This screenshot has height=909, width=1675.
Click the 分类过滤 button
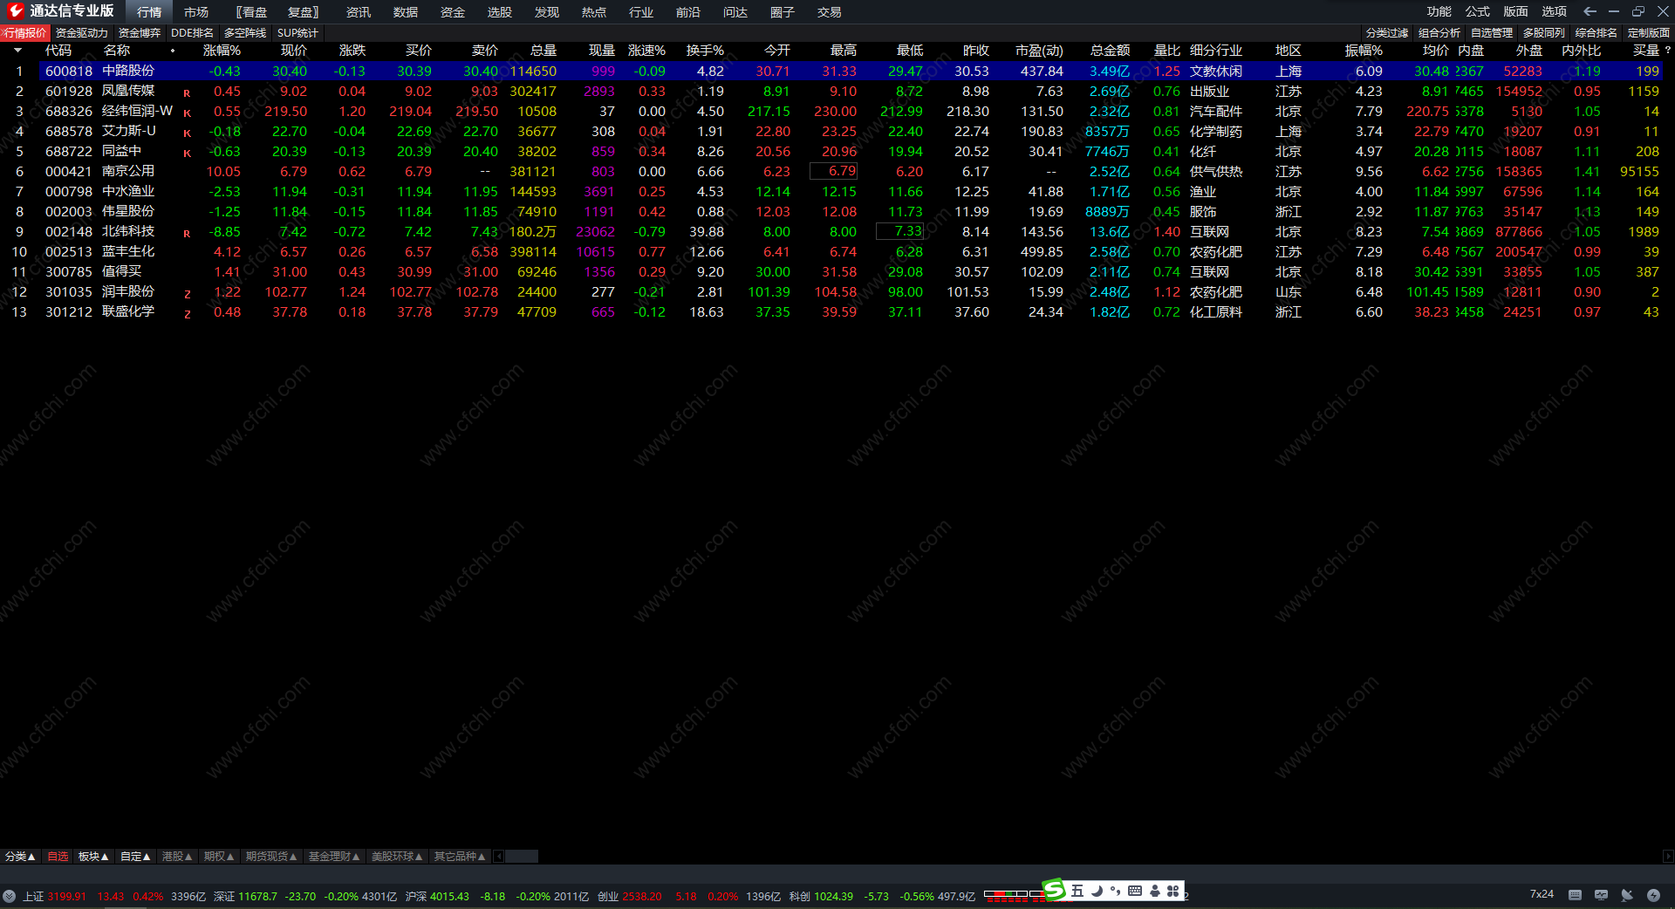tap(1387, 33)
